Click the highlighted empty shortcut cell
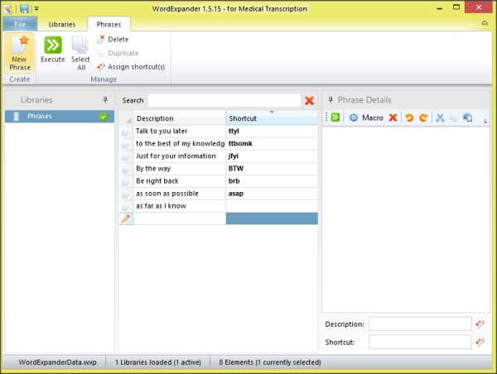This screenshot has height=374, width=497. coord(272,218)
